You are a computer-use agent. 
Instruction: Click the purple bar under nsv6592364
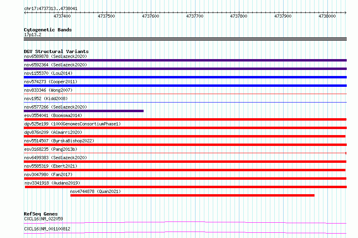[x=185, y=69]
